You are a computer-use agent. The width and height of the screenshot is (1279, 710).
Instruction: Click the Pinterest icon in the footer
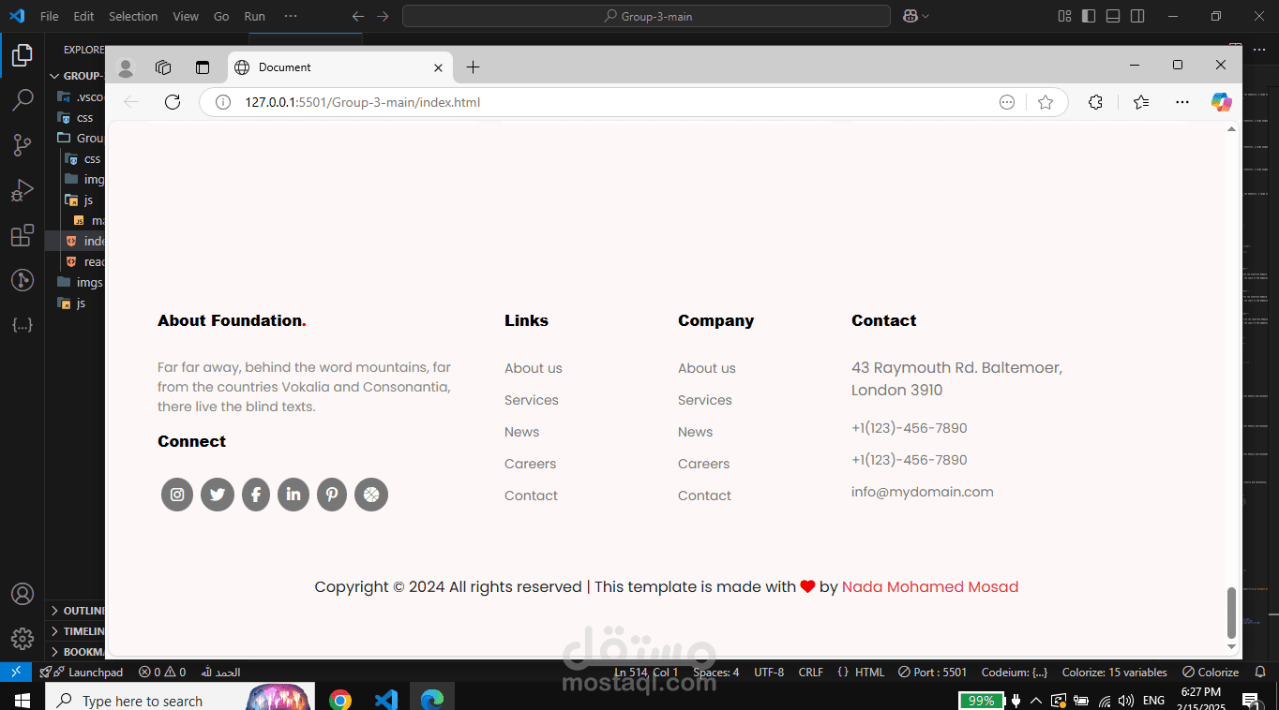[332, 495]
